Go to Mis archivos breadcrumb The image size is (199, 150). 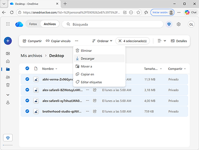click(x=31, y=55)
